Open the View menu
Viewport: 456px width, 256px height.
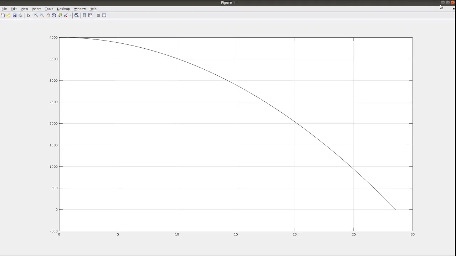click(x=24, y=9)
